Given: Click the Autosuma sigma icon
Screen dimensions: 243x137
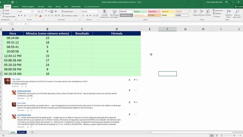Looking at the screenshot, I should coord(214,10).
